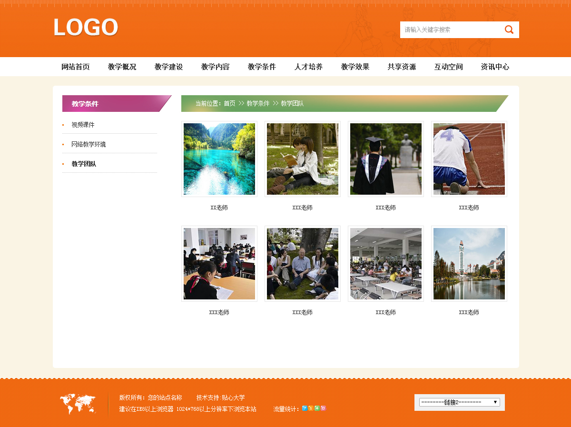The width and height of the screenshot is (571, 427).
Task: Open the graduate in gown photo
Action: [386, 159]
